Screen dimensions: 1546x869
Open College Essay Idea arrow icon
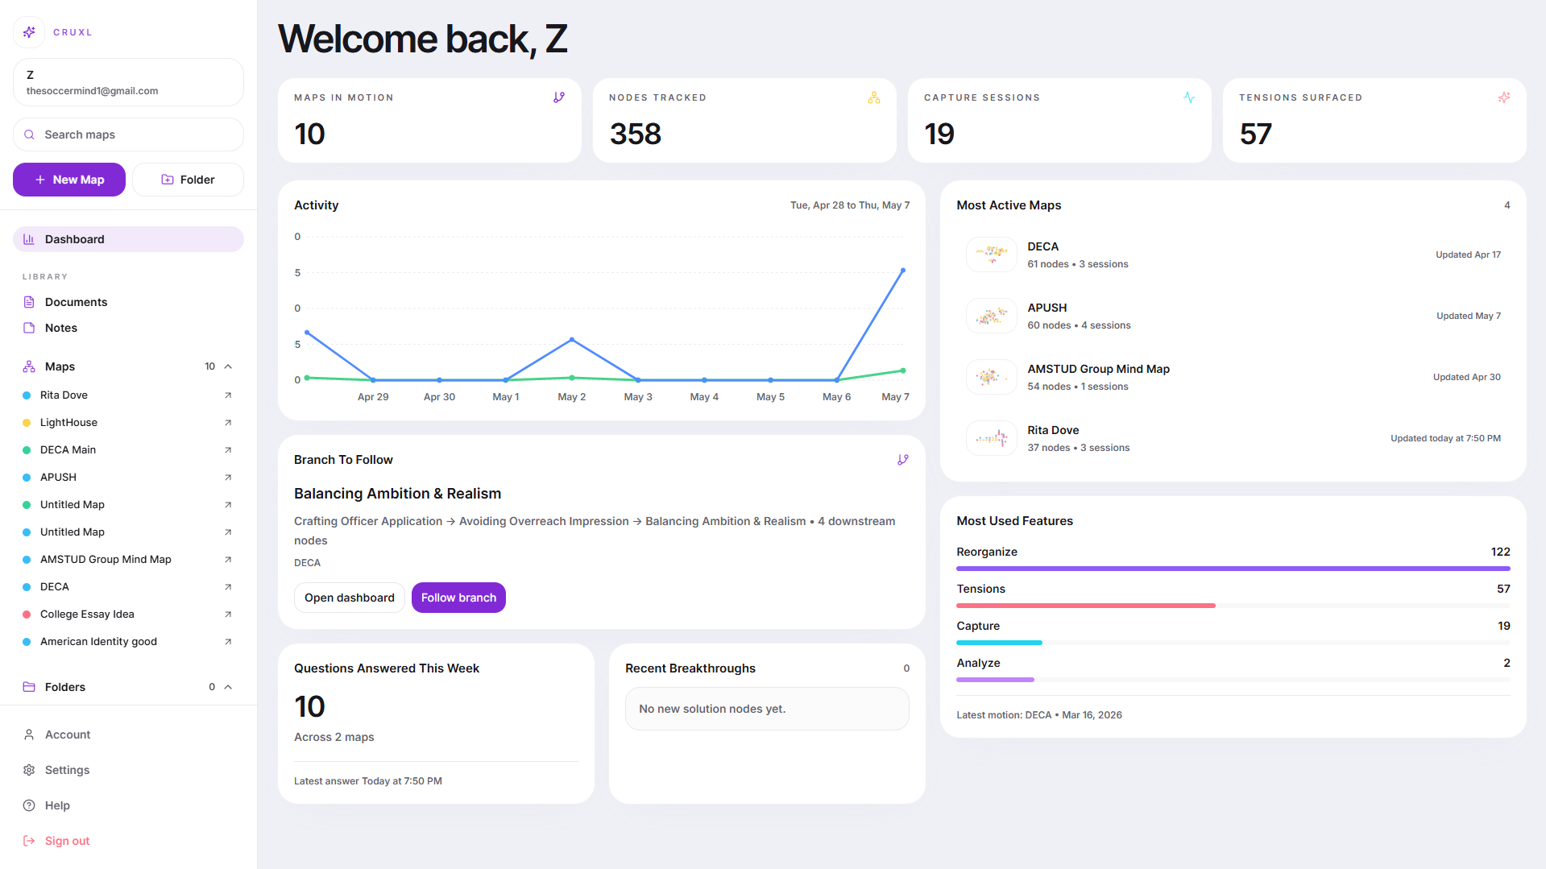click(x=228, y=615)
